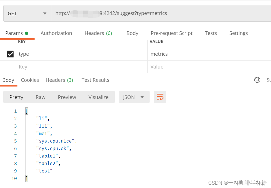Image resolution: width=271 pixels, height=188 pixels.
Task: Open the request Headers (6) tab
Action: tap(98, 33)
